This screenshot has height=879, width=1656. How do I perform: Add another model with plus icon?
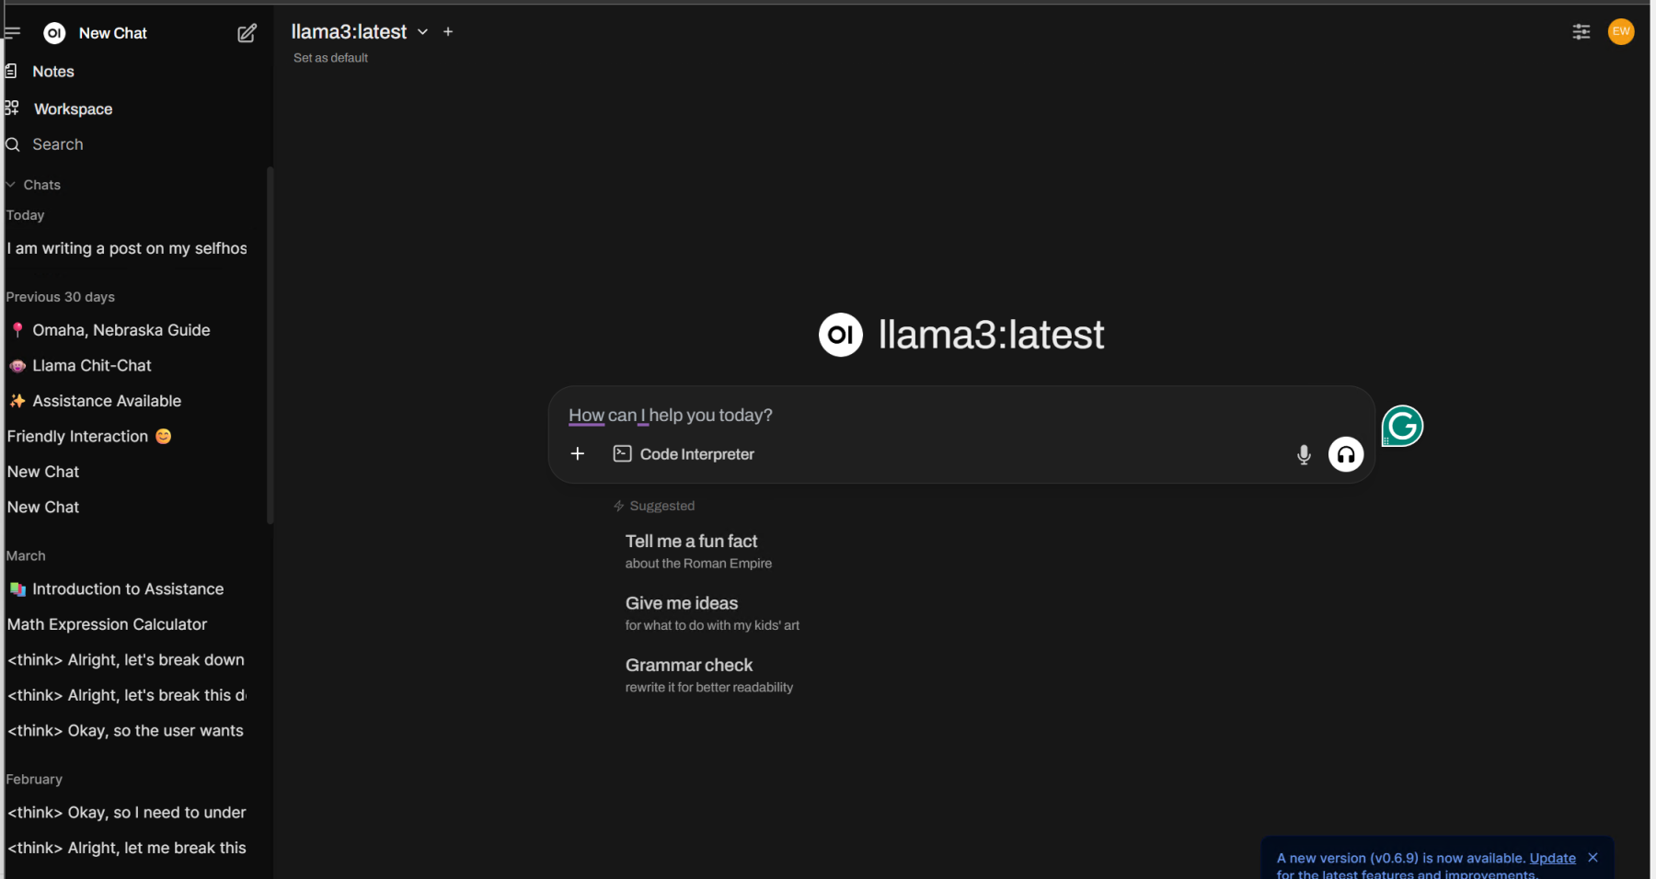point(448,31)
